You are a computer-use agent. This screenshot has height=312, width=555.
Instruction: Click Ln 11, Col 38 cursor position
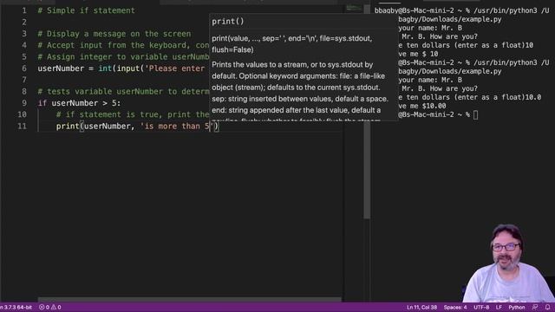[421, 307]
